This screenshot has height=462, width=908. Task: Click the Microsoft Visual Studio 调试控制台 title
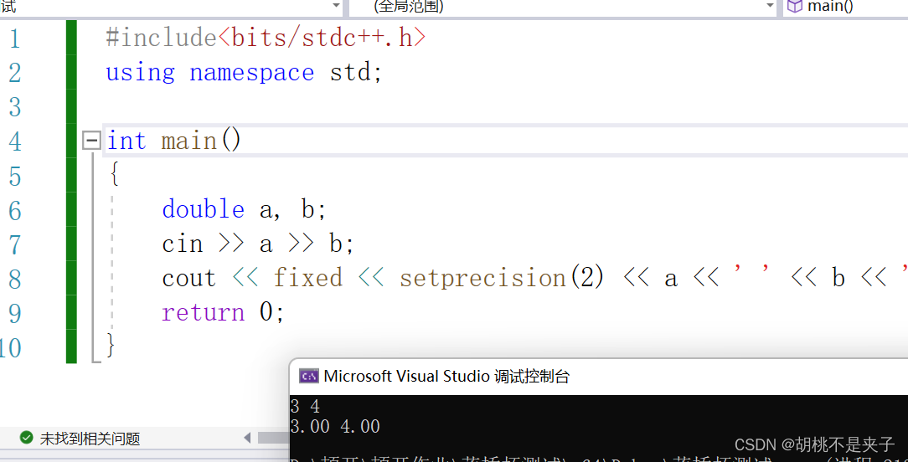click(446, 377)
